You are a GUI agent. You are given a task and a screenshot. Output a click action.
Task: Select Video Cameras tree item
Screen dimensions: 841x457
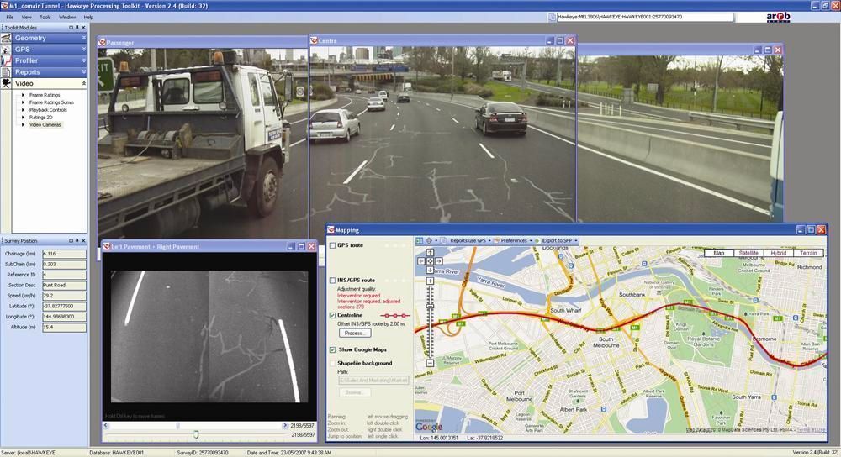coord(45,125)
